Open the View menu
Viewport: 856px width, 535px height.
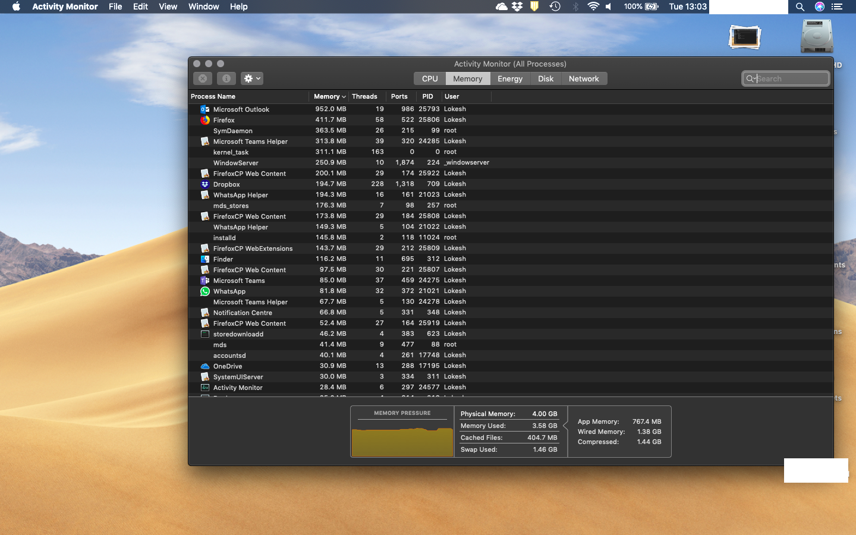(x=168, y=7)
